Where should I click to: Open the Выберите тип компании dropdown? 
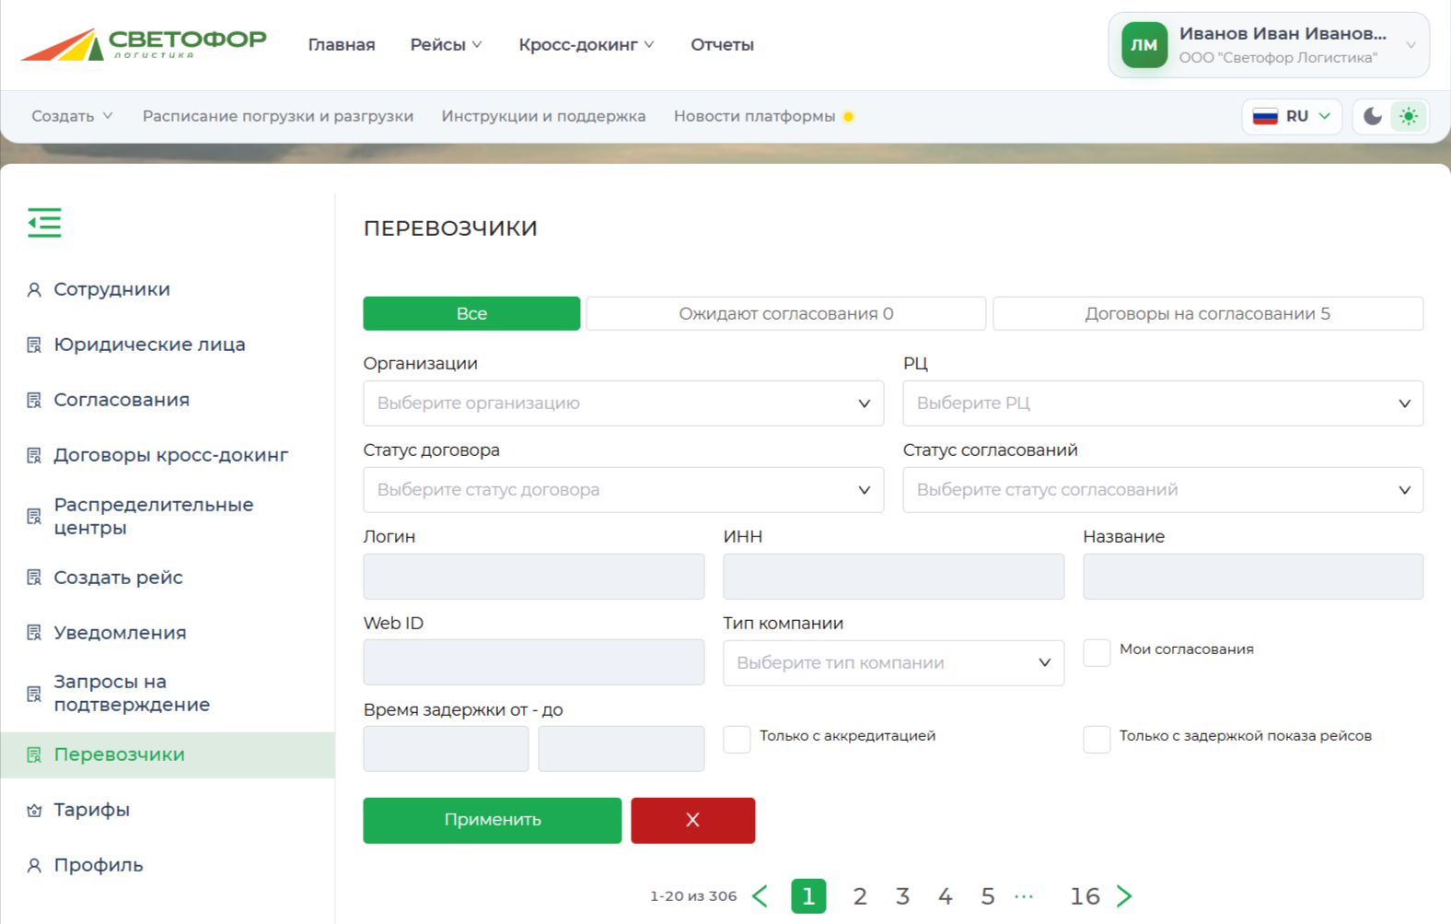tap(893, 663)
